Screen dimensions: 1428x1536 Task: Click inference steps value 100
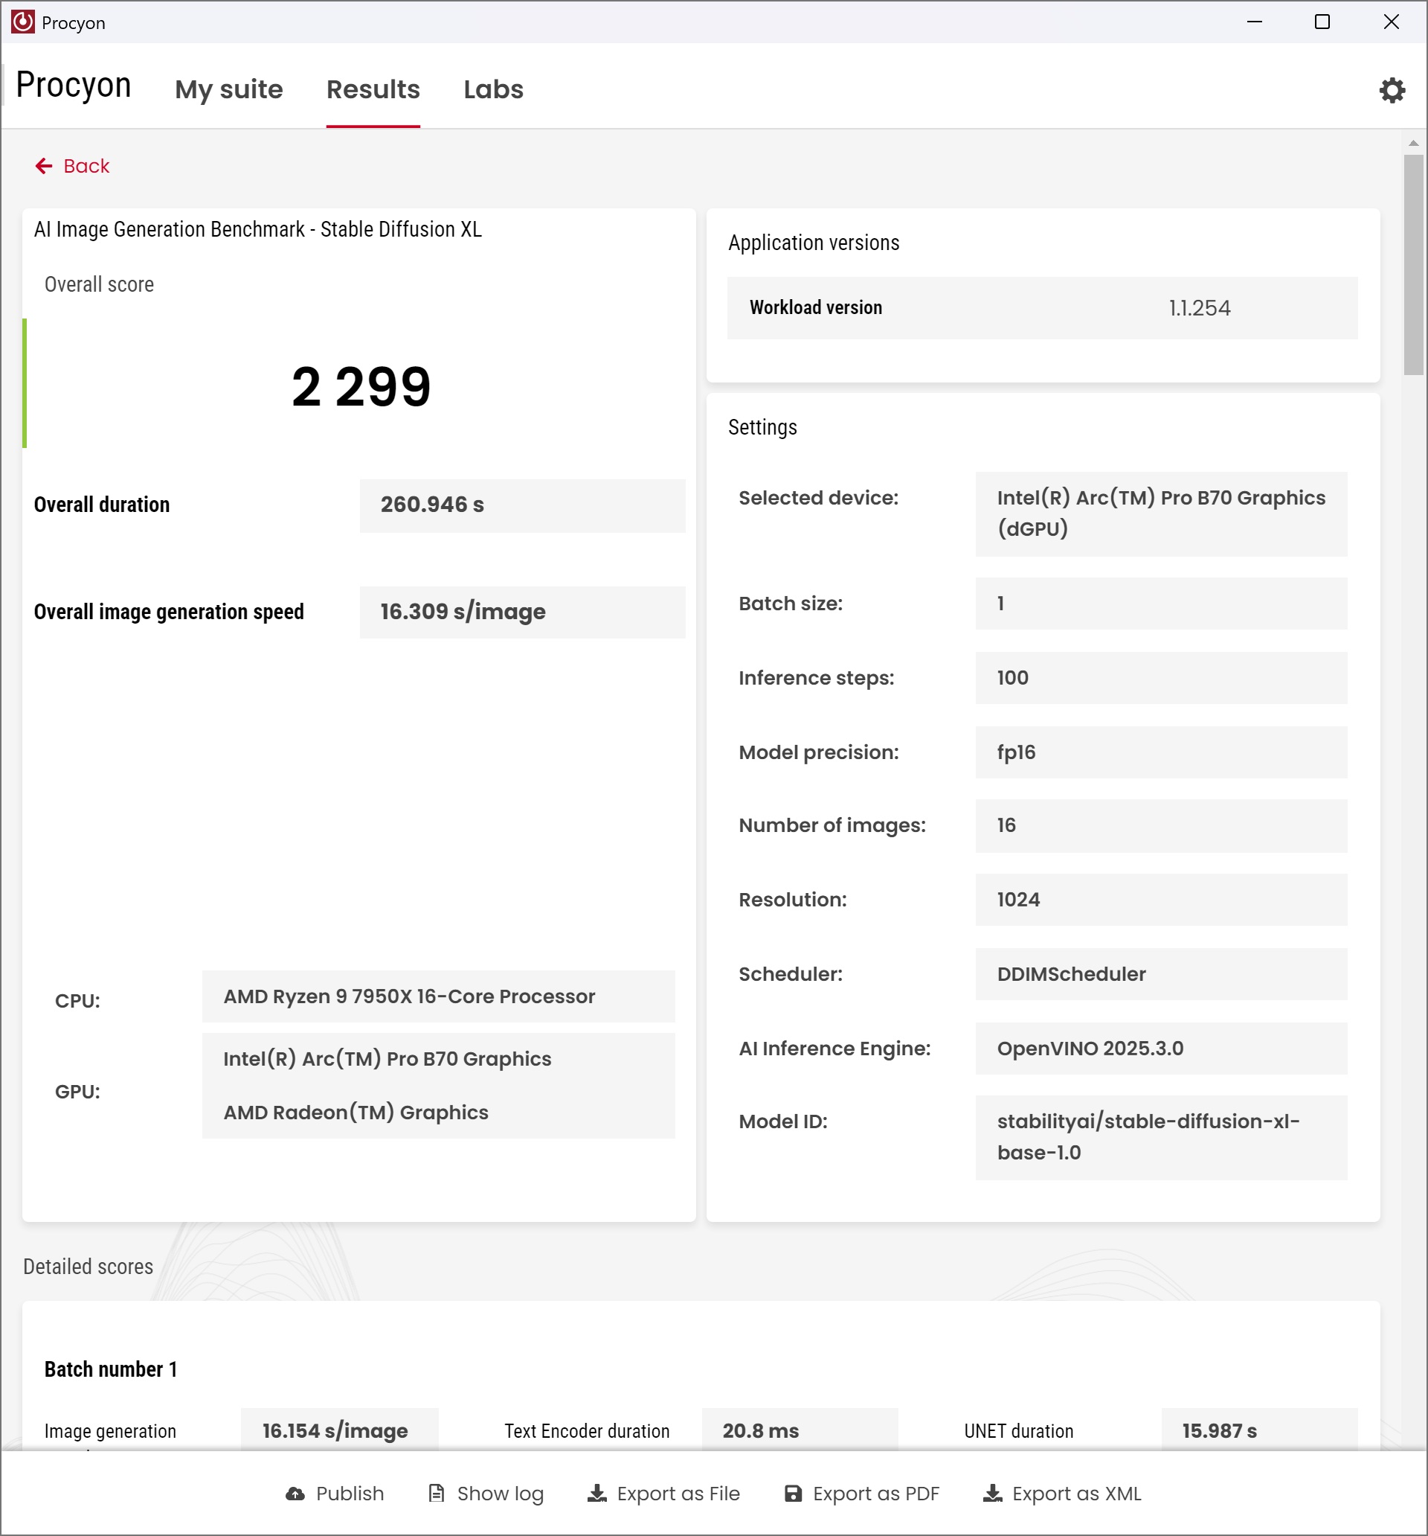[x=1161, y=678]
